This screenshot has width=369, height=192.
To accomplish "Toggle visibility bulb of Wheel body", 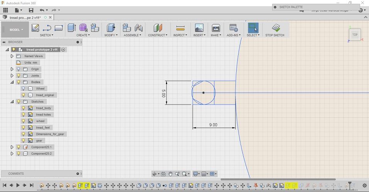I will click(x=23, y=88).
